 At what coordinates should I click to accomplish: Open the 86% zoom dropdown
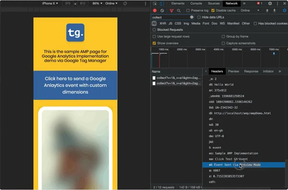[x=98, y=3]
